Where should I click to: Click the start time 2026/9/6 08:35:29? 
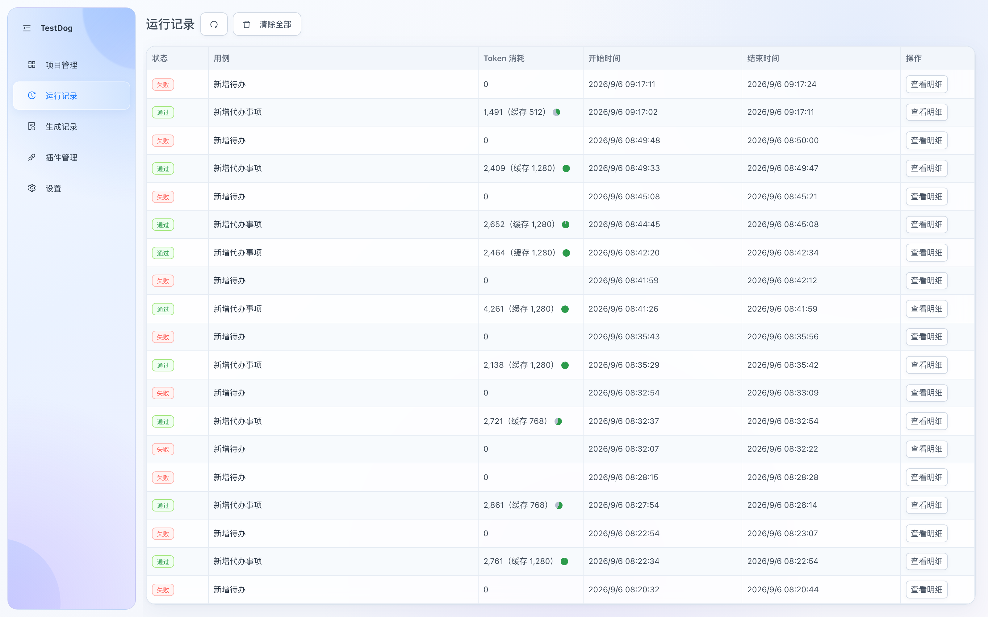click(x=624, y=365)
